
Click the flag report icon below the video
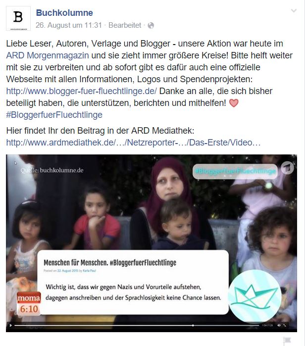coord(287,341)
